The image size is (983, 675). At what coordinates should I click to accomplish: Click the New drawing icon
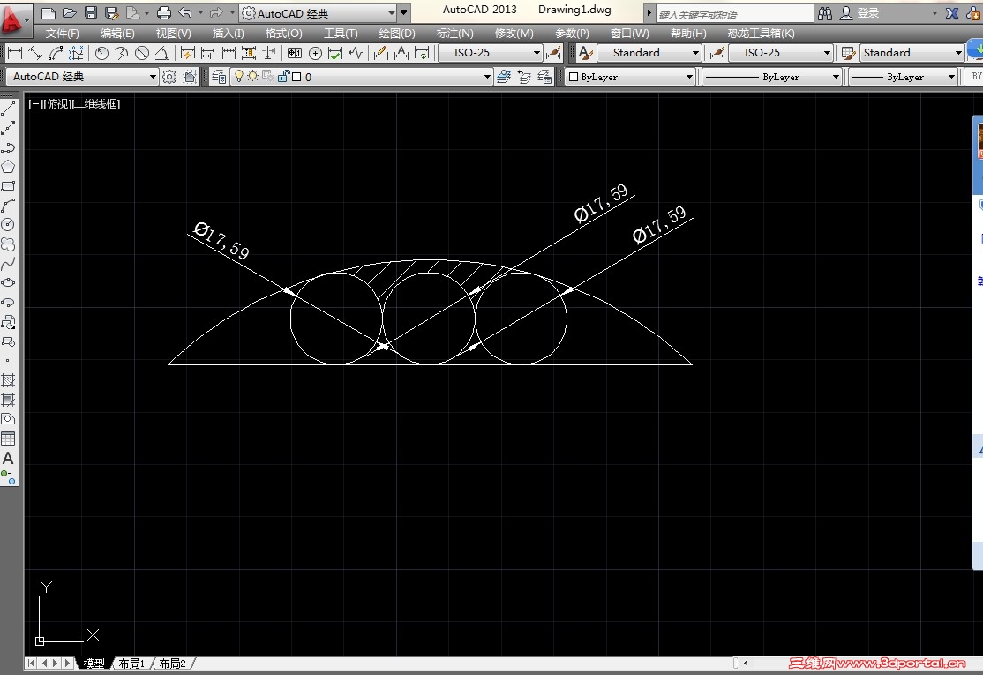point(49,12)
